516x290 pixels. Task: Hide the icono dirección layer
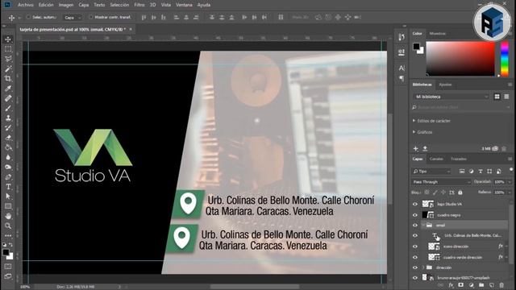click(x=415, y=246)
